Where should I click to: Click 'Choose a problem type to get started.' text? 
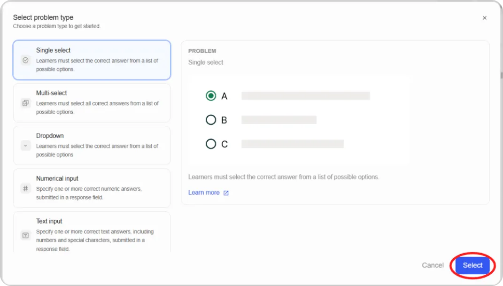tap(57, 26)
